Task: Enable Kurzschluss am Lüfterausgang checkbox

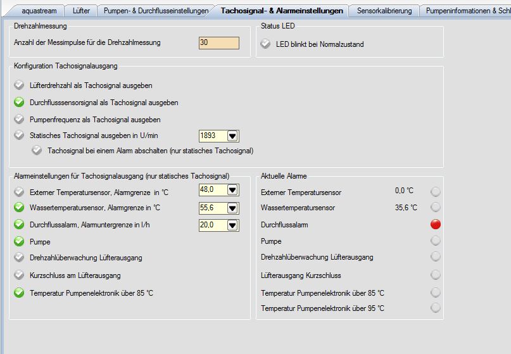Action: tap(19, 275)
